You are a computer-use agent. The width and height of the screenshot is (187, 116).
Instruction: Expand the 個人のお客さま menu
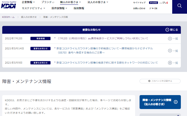point(70,2)
